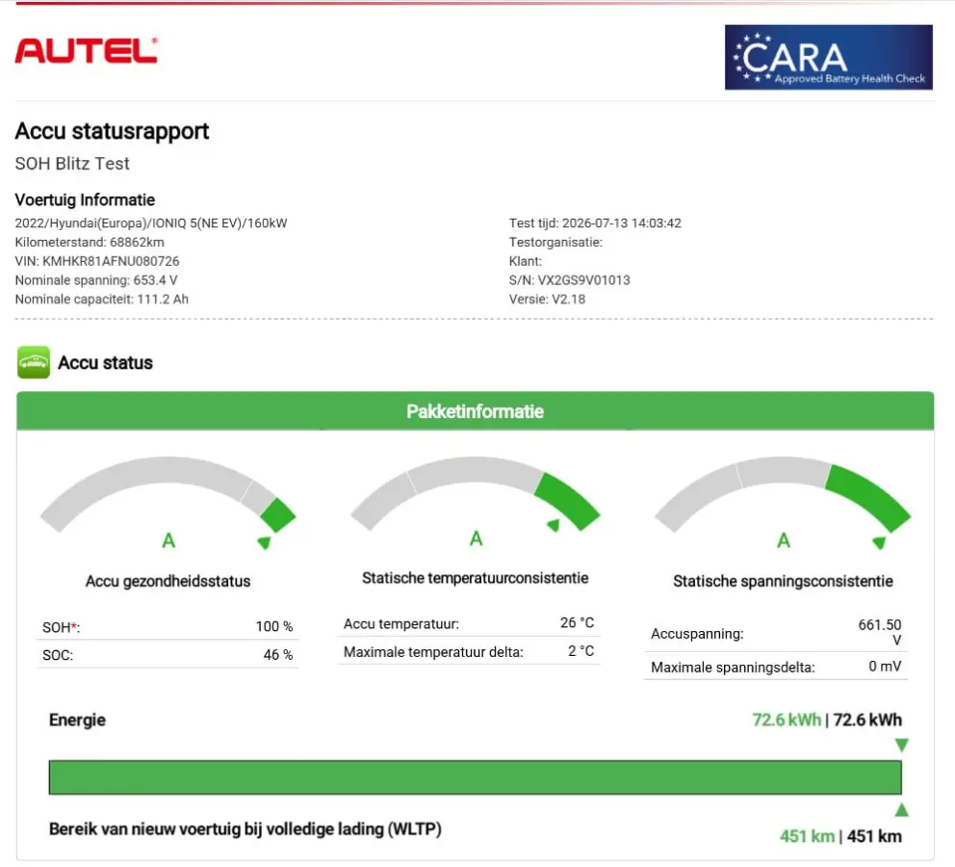Click 'Nominale spanning: 653.4 V'

[96, 280]
